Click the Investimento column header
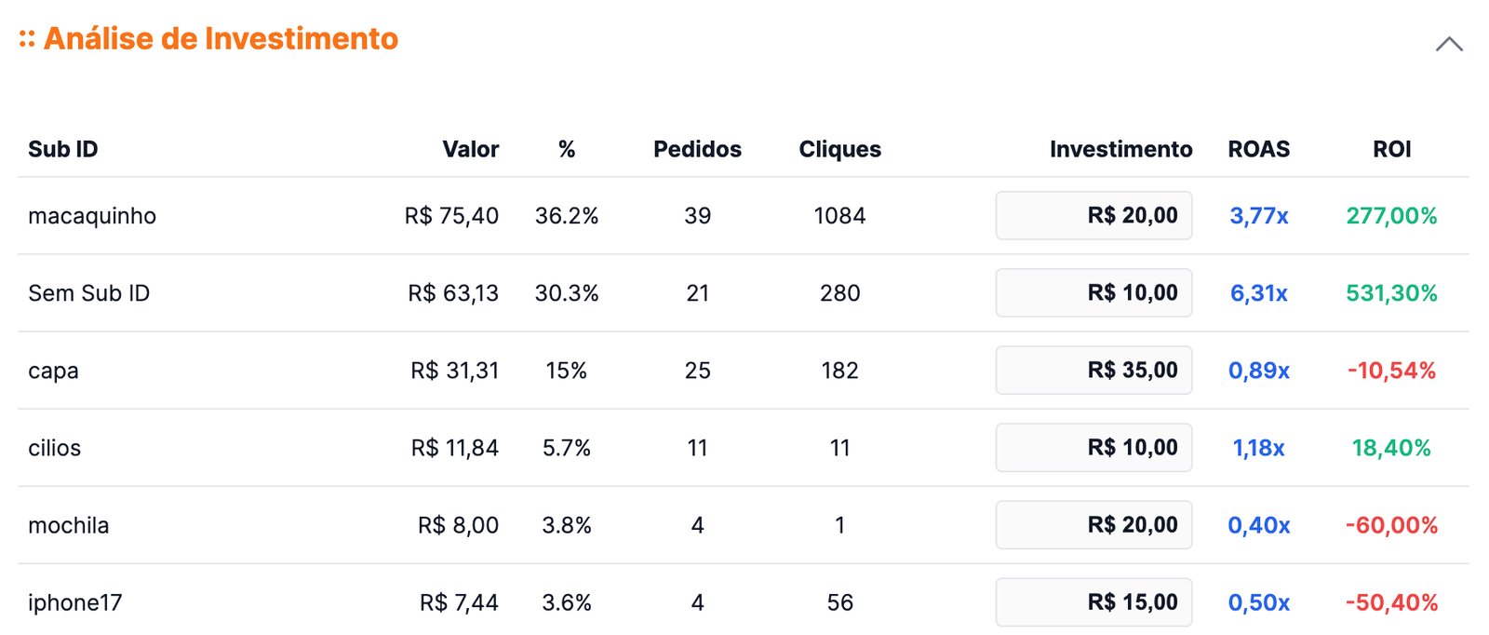This screenshot has width=1489, height=635. [1120, 149]
